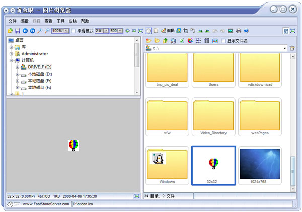
Task: Click the folder tree scrollbar down arrow
Action: tap(137, 92)
